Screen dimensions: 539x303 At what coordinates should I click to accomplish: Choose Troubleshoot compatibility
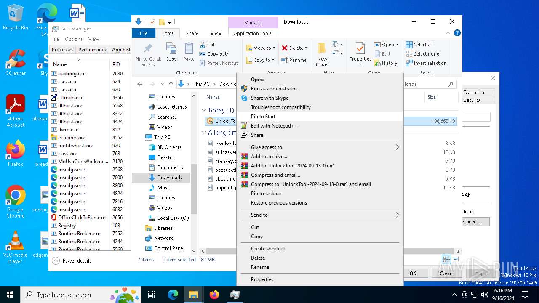pyautogui.click(x=320, y=107)
